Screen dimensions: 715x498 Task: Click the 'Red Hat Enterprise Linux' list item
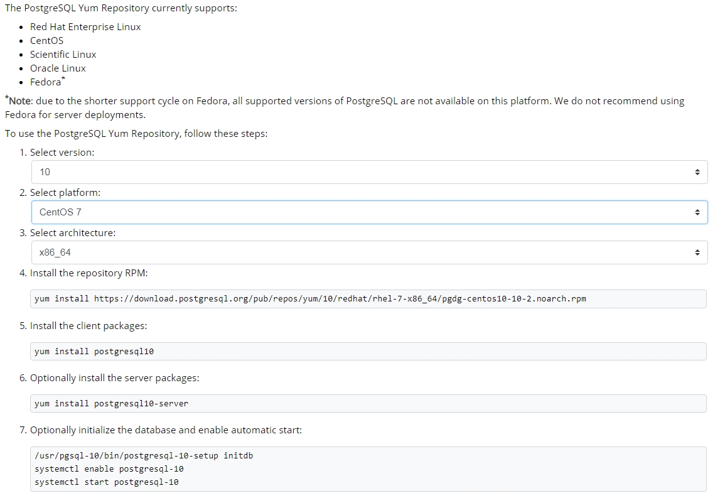coord(85,27)
